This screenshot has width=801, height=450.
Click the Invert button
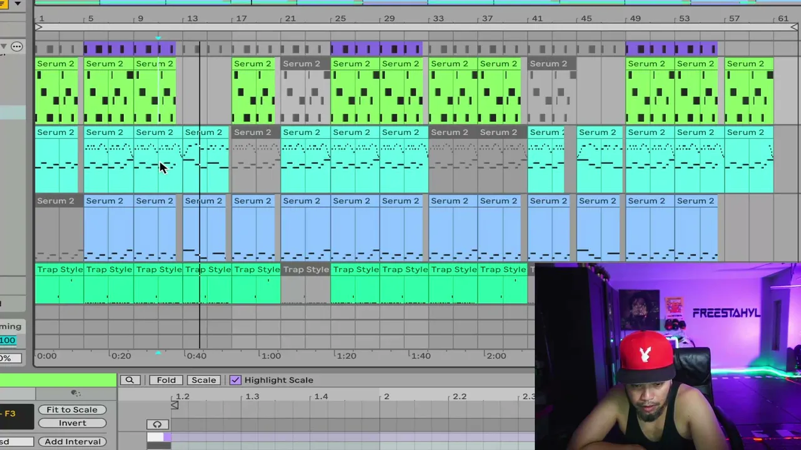[x=72, y=423]
